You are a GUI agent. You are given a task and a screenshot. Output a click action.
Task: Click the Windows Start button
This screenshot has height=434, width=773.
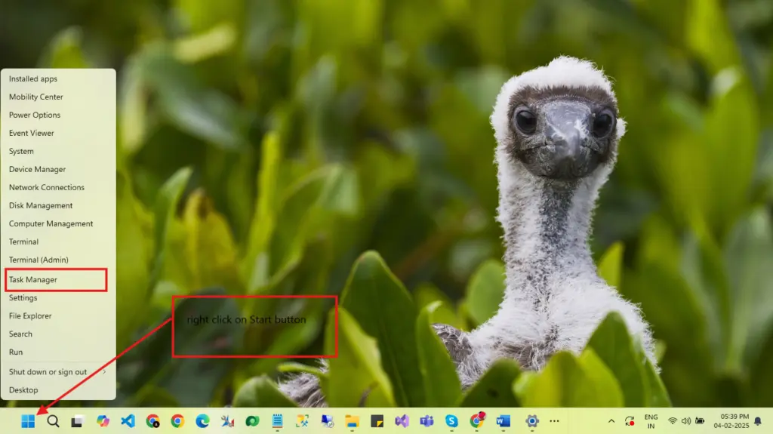[28, 420]
